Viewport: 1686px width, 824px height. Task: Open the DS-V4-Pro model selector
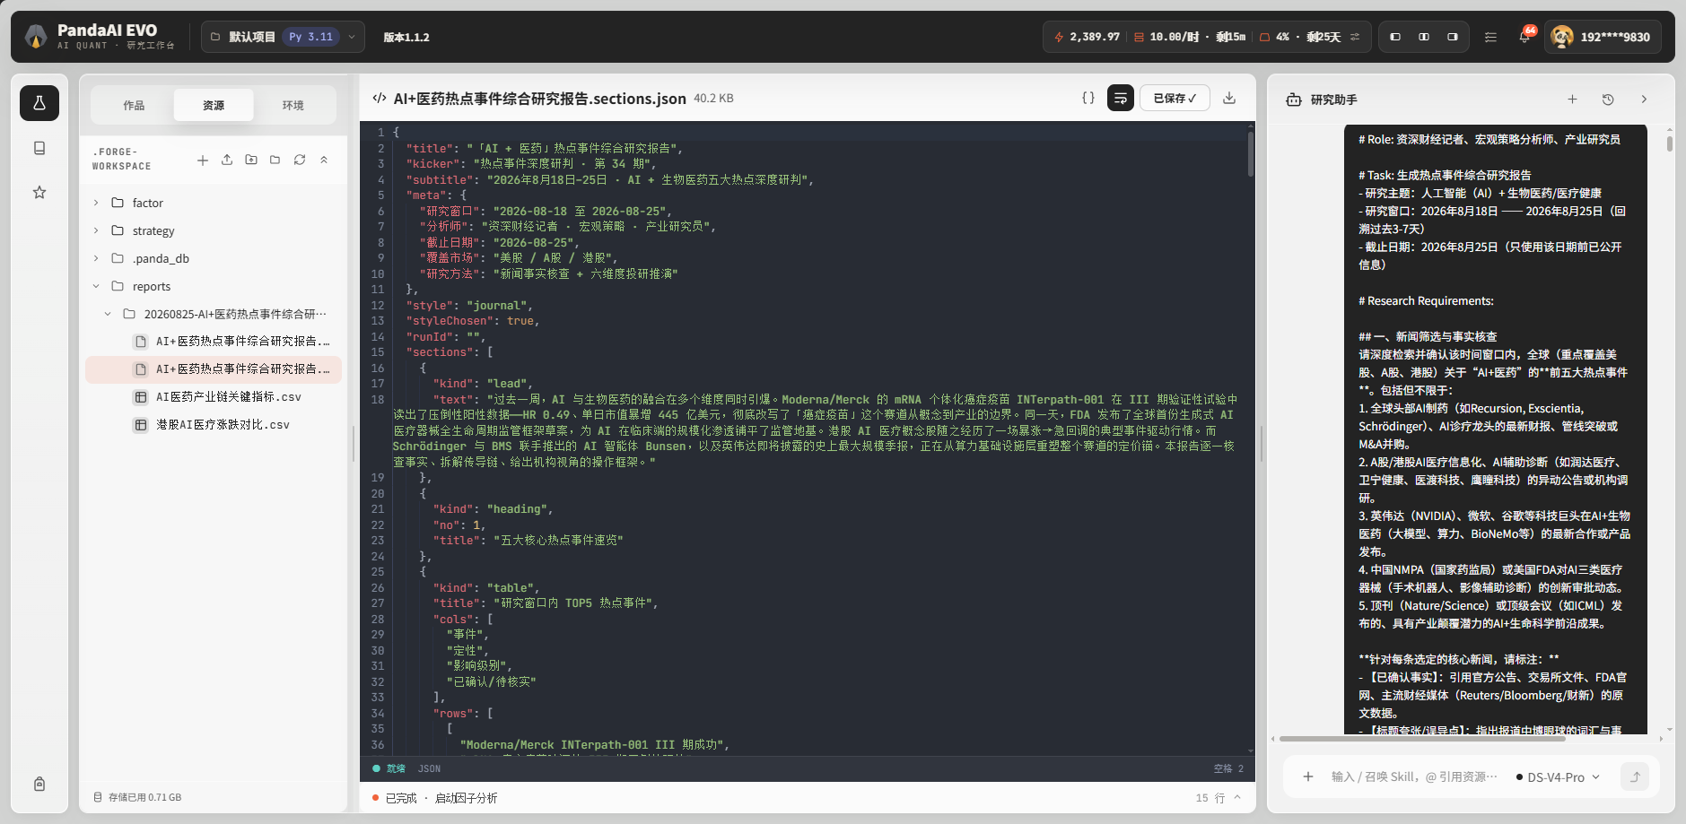[x=1558, y=777]
